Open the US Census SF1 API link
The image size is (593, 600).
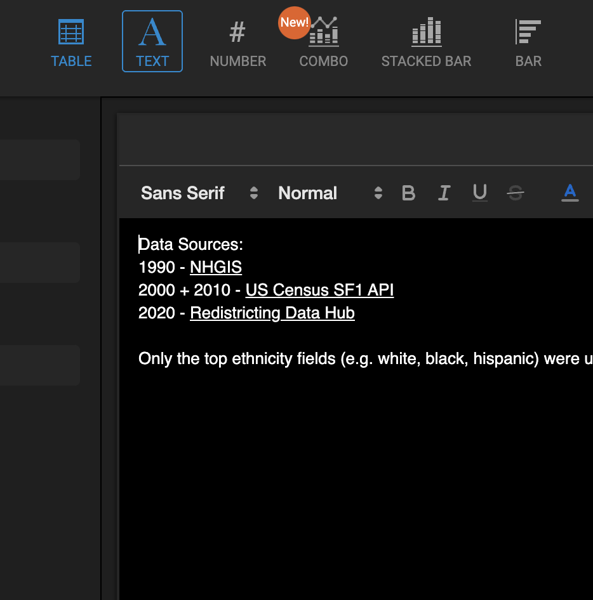tap(319, 290)
